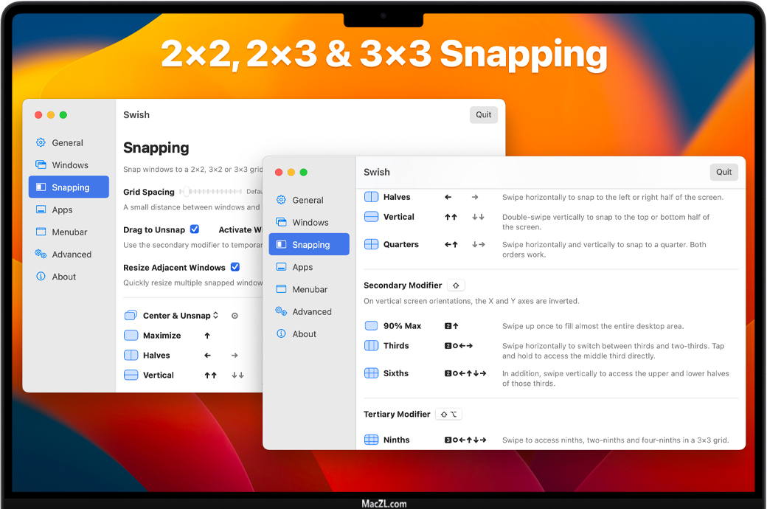Select Menubar in front window sidebar

click(309, 290)
